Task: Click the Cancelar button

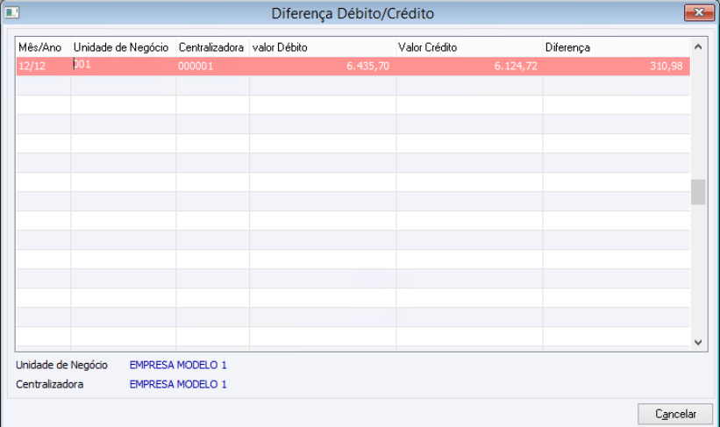Action: click(x=675, y=414)
